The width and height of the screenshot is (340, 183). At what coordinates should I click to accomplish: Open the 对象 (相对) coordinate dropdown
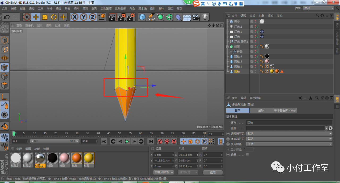(164, 172)
